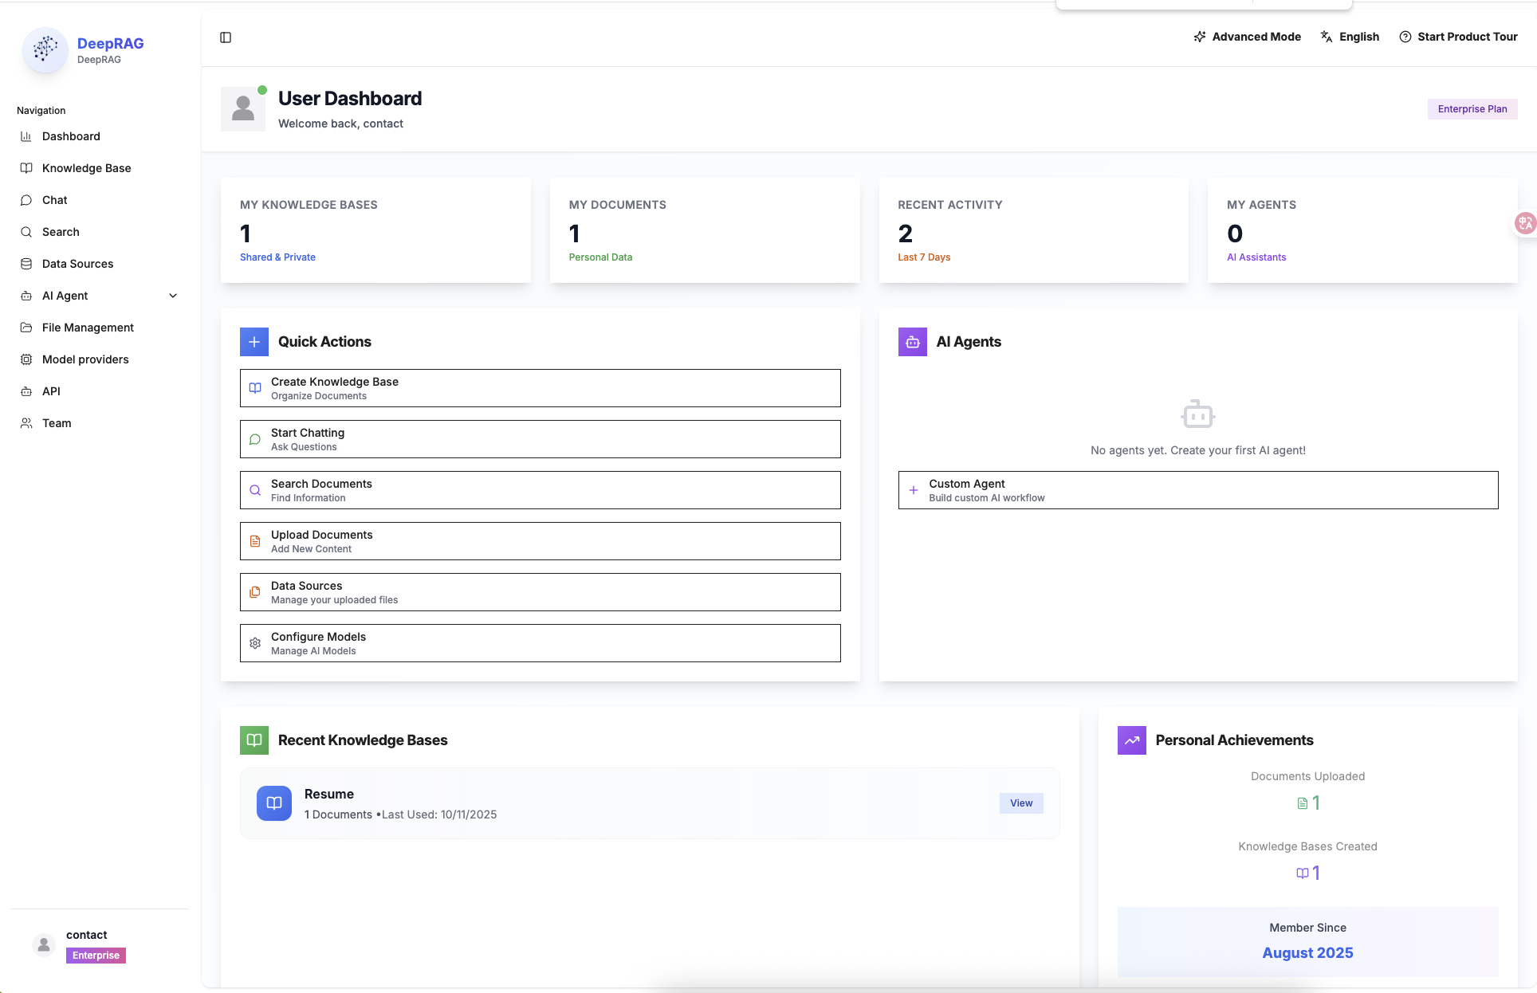The width and height of the screenshot is (1537, 993).
Task: Click the Team people icon
Action: [x=26, y=423]
